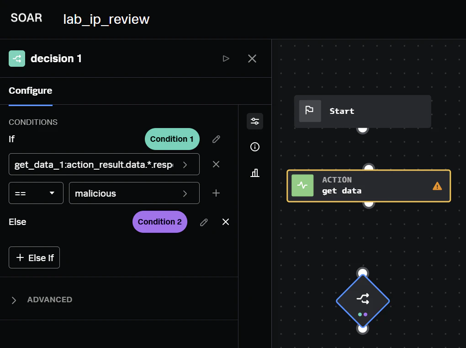466x348 pixels.
Task: Click the SOAR logo text
Action: [26, 18]
